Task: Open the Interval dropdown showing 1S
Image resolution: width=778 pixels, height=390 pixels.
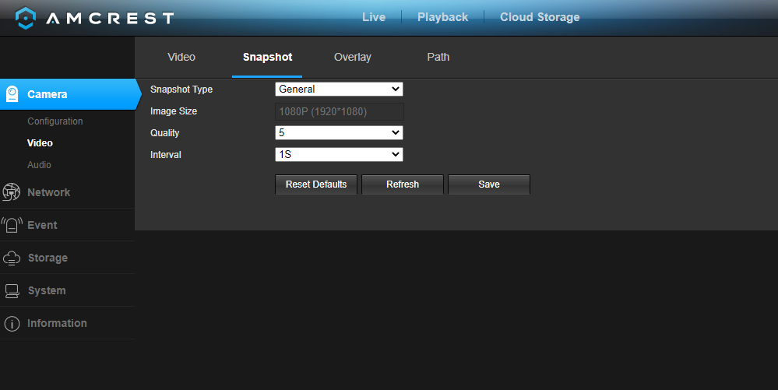Action: pos(339,155)
